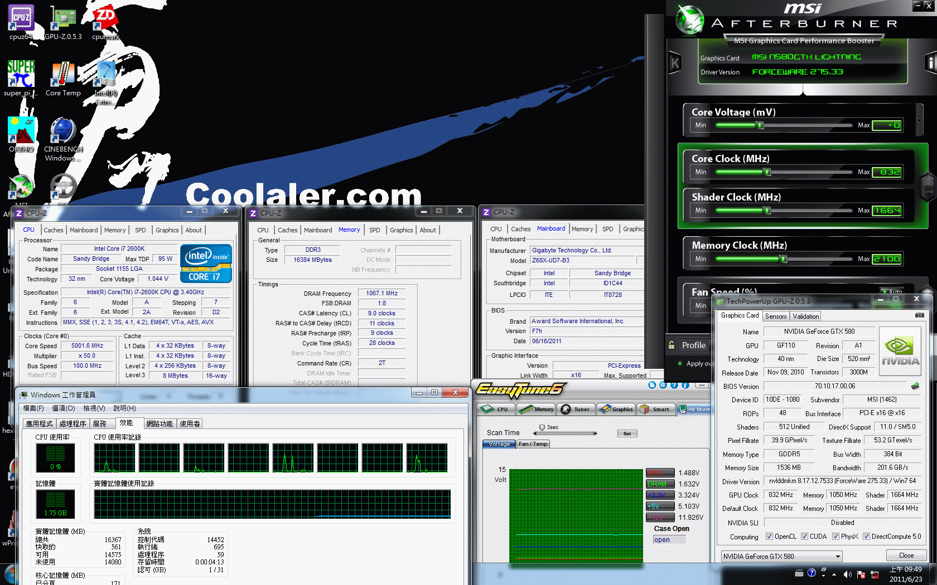
Task: Toggle the PhysX checkbox in GPU-Z
Action: click(835, 537)
